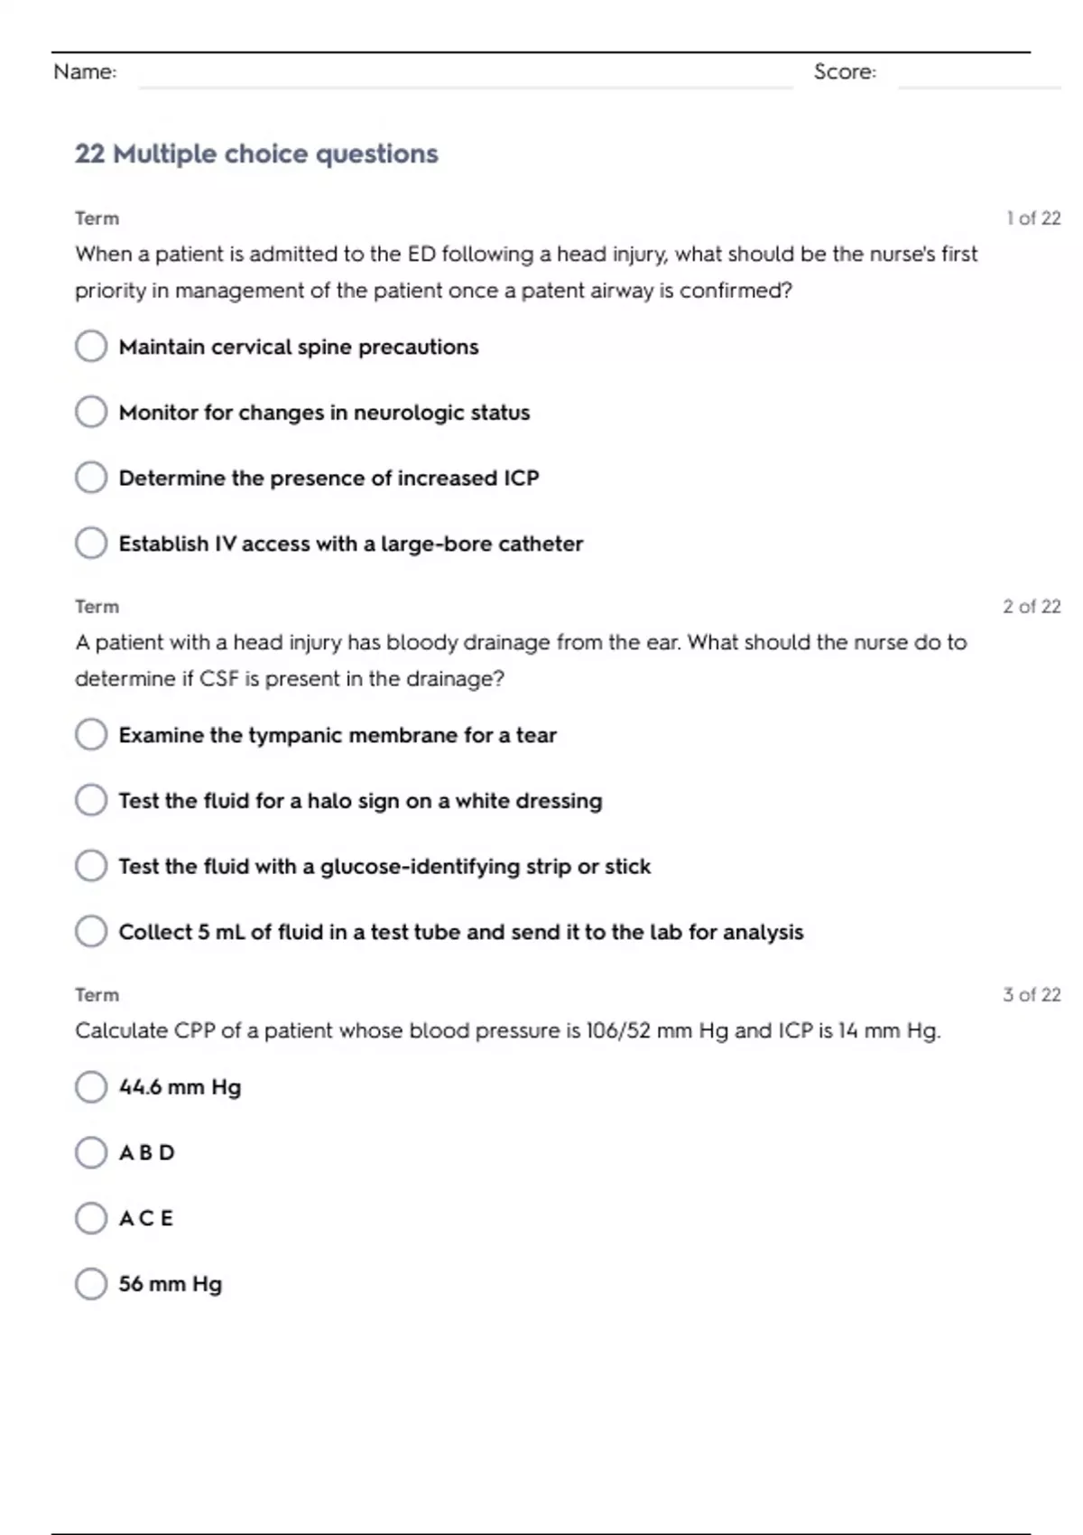
Task: Click the Calculate CPP question text
Action: [x=507, y=1030]
